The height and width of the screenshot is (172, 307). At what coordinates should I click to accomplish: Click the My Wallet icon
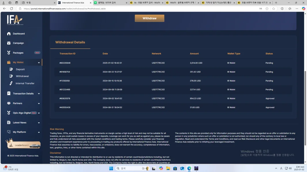pyautogui.click(x=9, y=62)
